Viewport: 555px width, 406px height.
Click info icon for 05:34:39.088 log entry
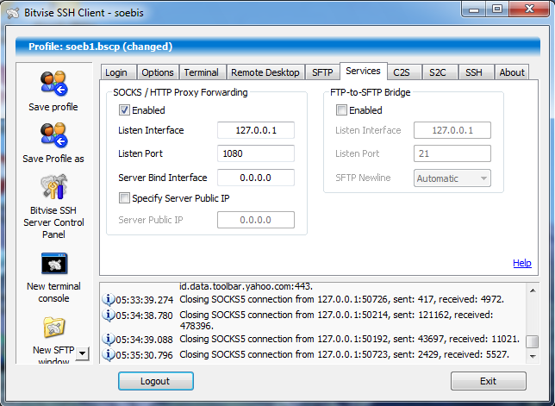tap(108, 339)
